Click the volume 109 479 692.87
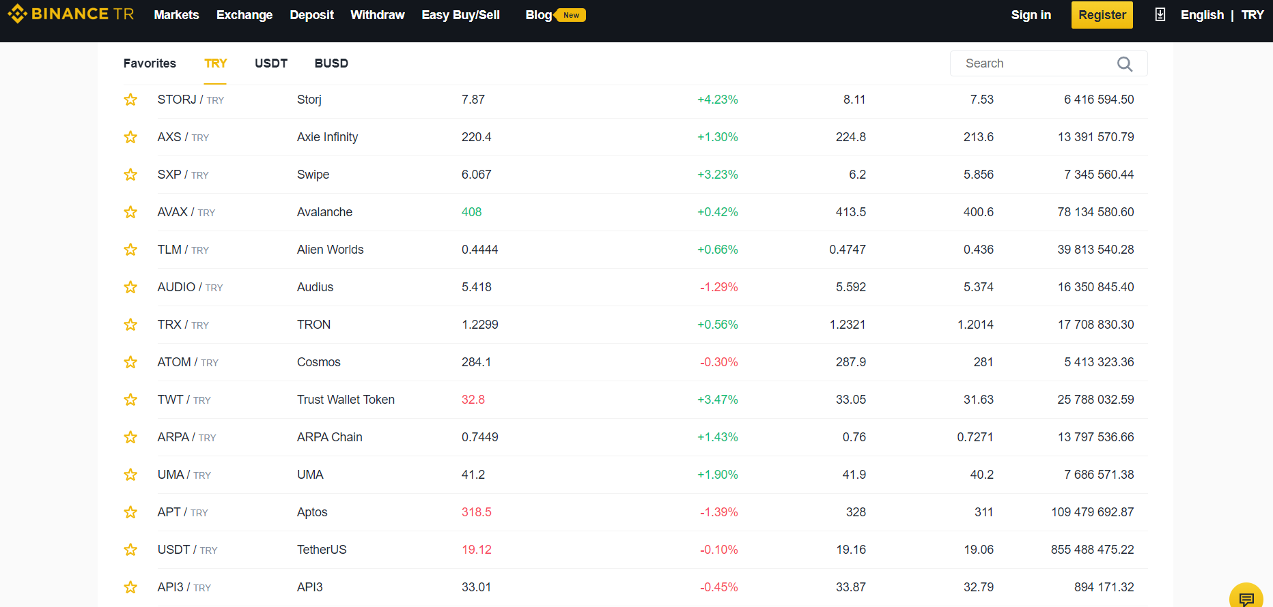Screen dimensions: 1273x607 click(1092, 512)
